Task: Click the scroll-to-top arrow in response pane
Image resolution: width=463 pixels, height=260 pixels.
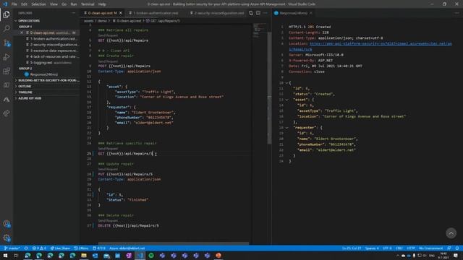Action: click(x=451, y=233)
